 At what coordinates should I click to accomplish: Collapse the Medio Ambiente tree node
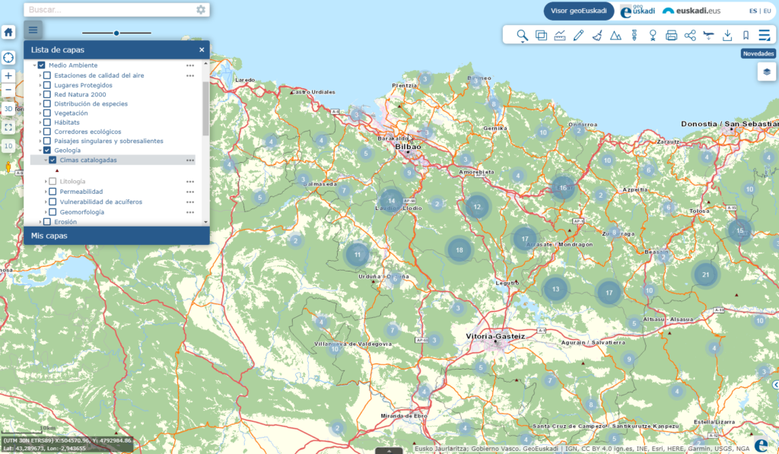(x=34, y=65)
